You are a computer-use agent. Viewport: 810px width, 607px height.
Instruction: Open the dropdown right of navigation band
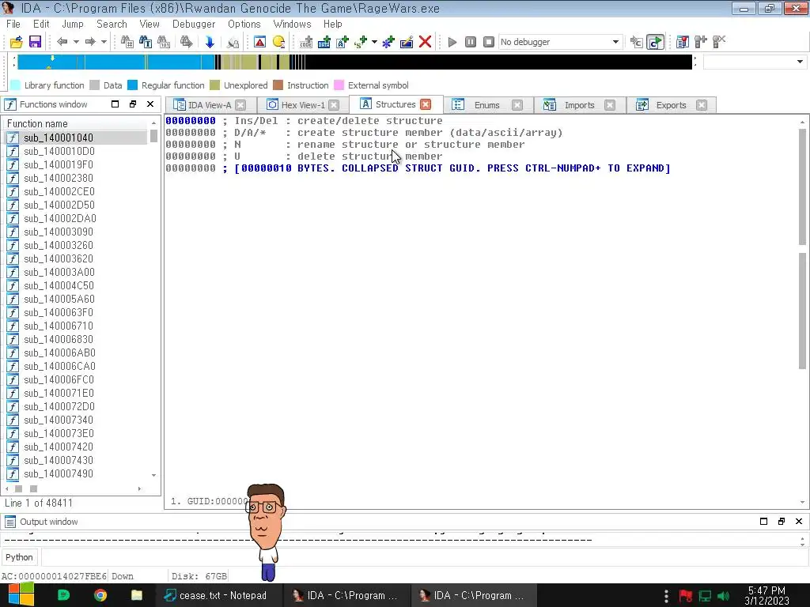800,62
